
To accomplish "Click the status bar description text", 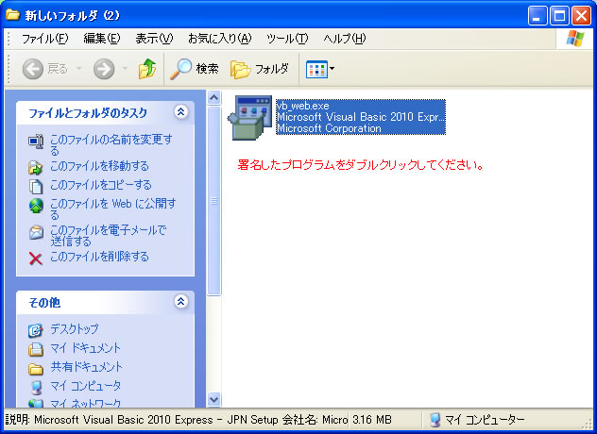I will pyautogui.click(x=177, y=420).
